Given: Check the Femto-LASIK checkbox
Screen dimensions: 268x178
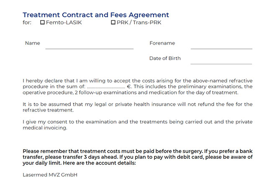Looking at the screenshot, I should point(42,23).
